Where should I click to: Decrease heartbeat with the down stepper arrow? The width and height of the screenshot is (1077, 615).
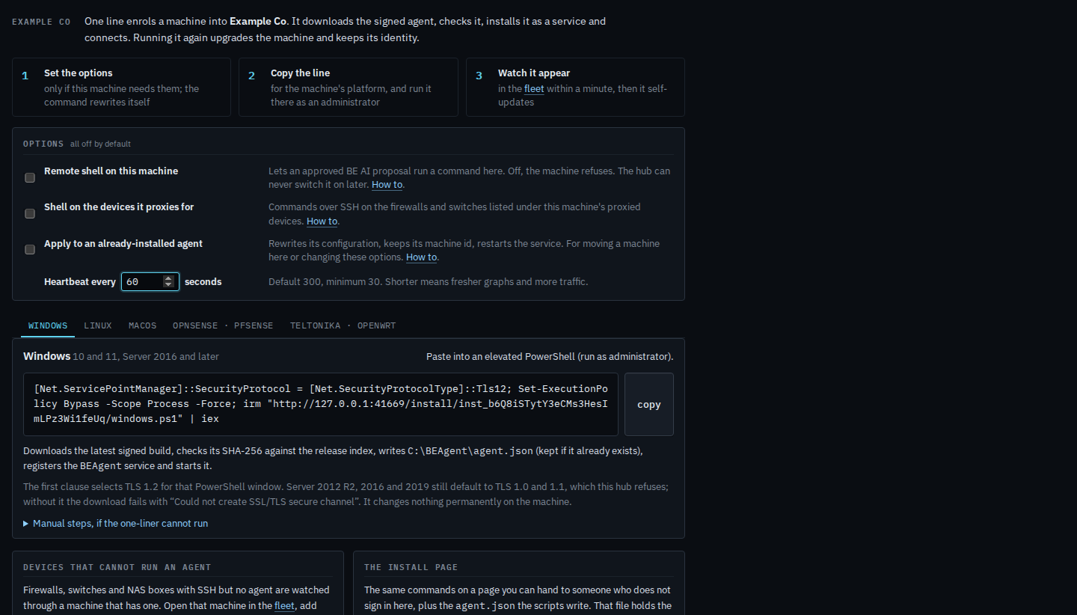[168, 285]
